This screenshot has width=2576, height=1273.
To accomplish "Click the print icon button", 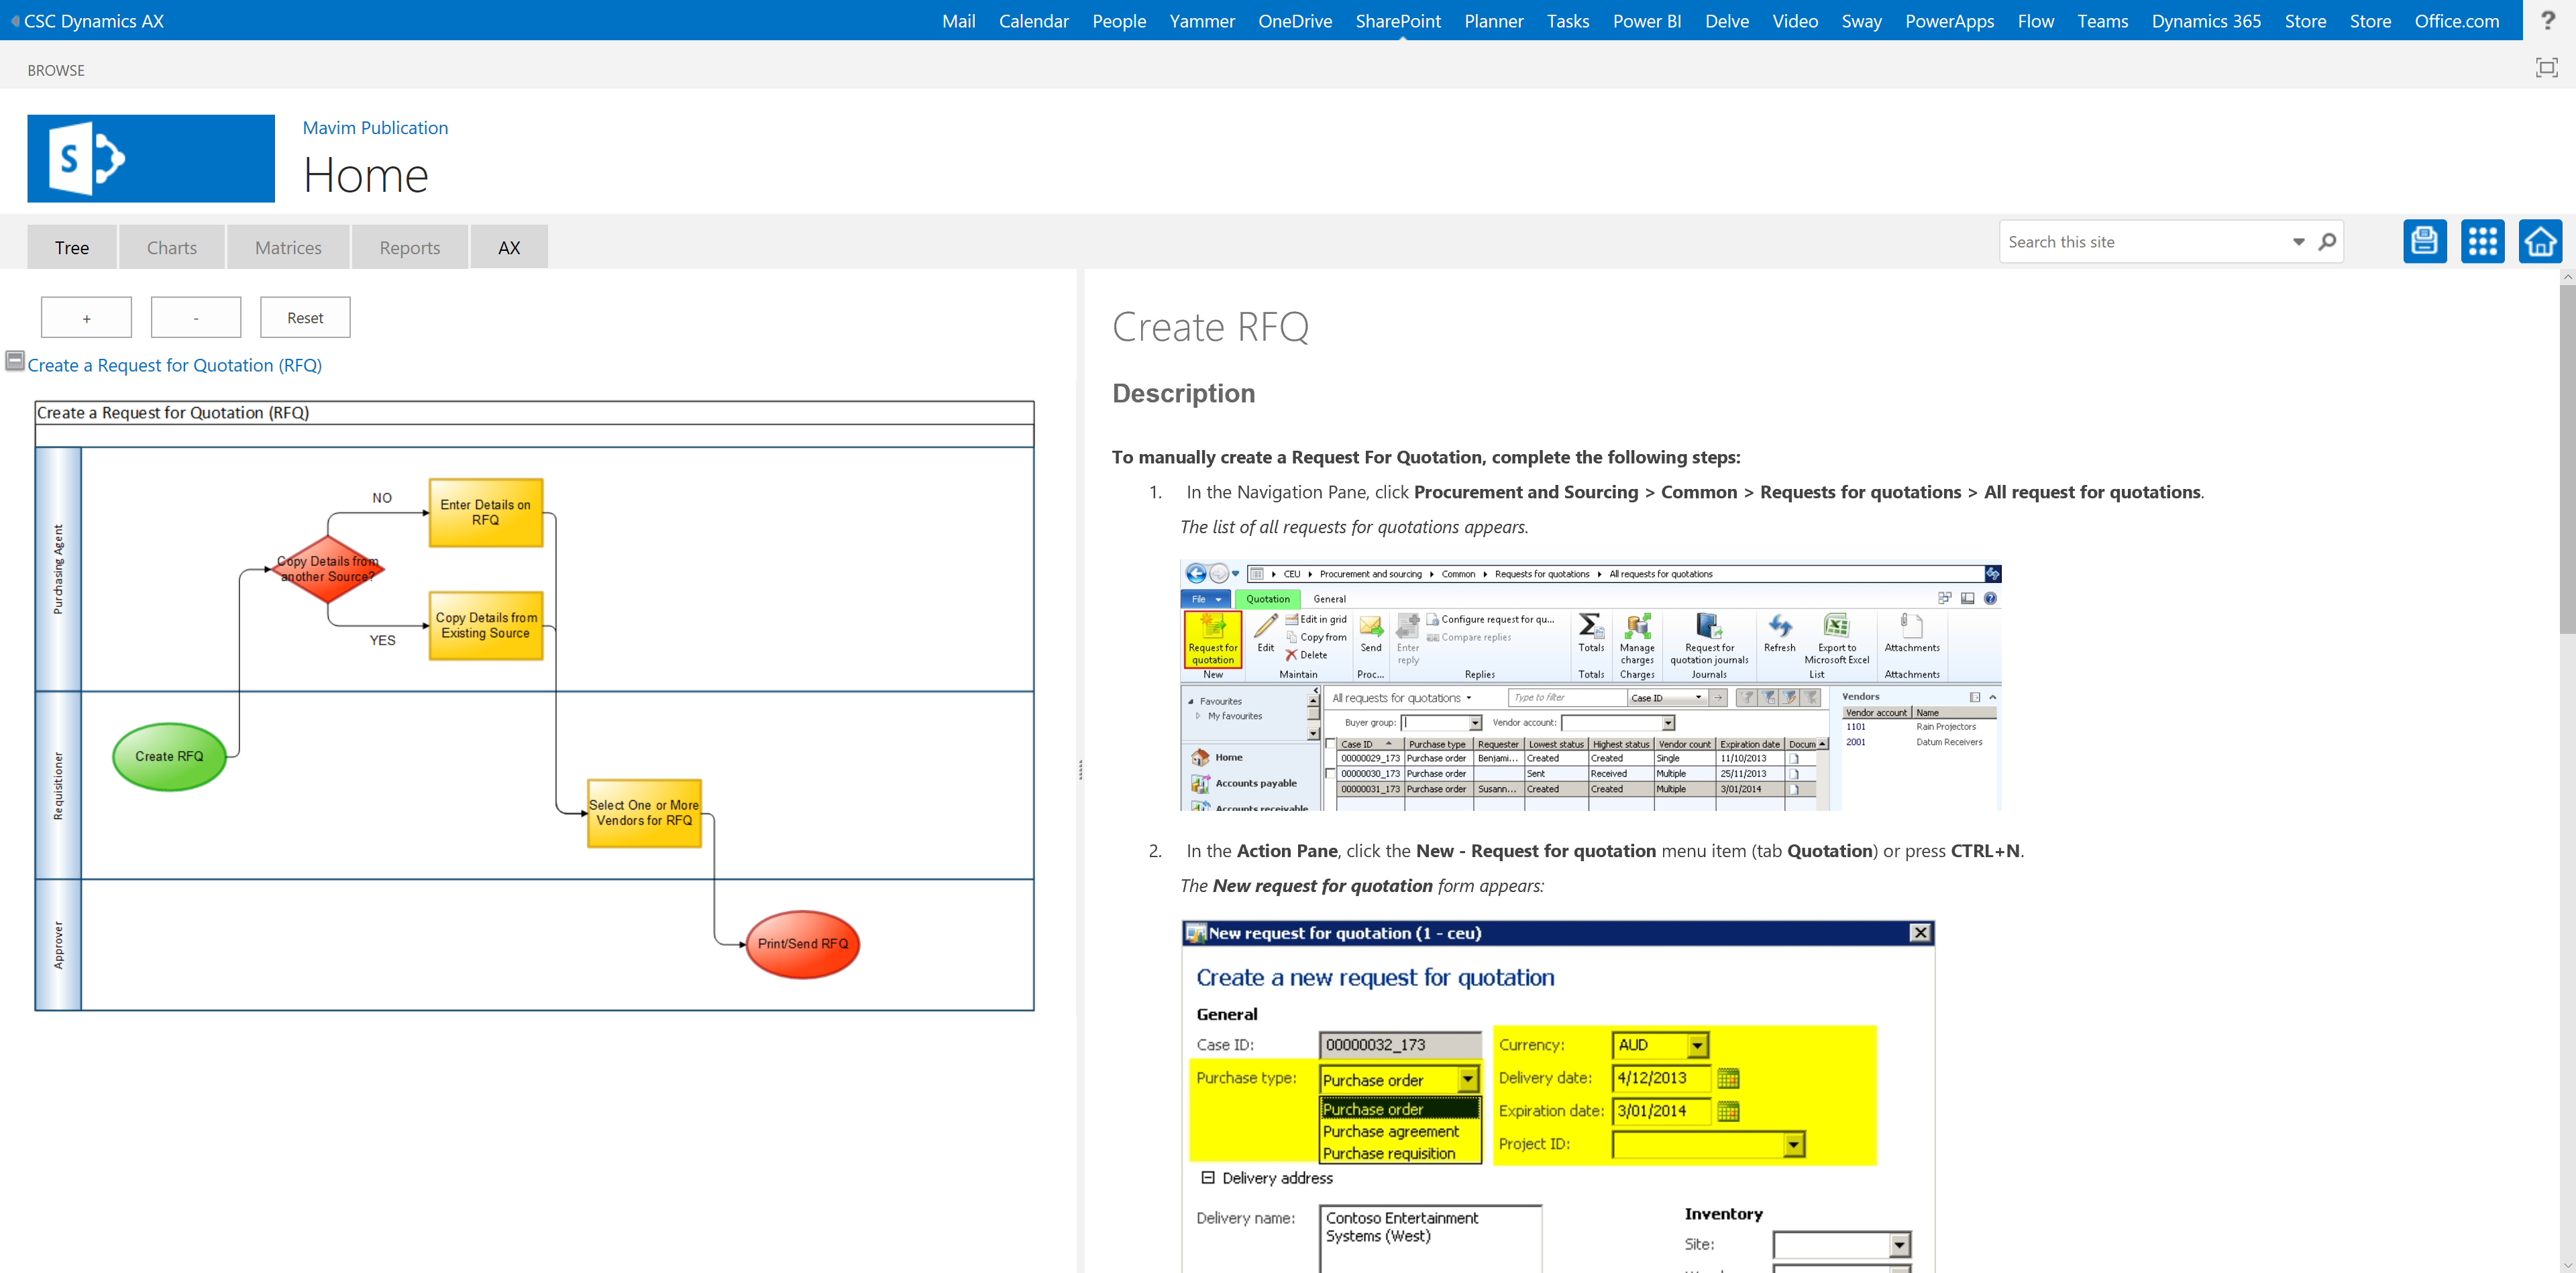I will coord(2424,241).
